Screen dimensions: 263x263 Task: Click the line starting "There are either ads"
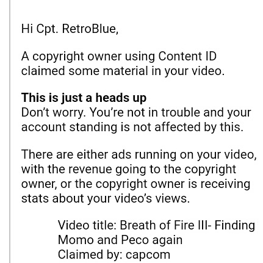[139, 155]
